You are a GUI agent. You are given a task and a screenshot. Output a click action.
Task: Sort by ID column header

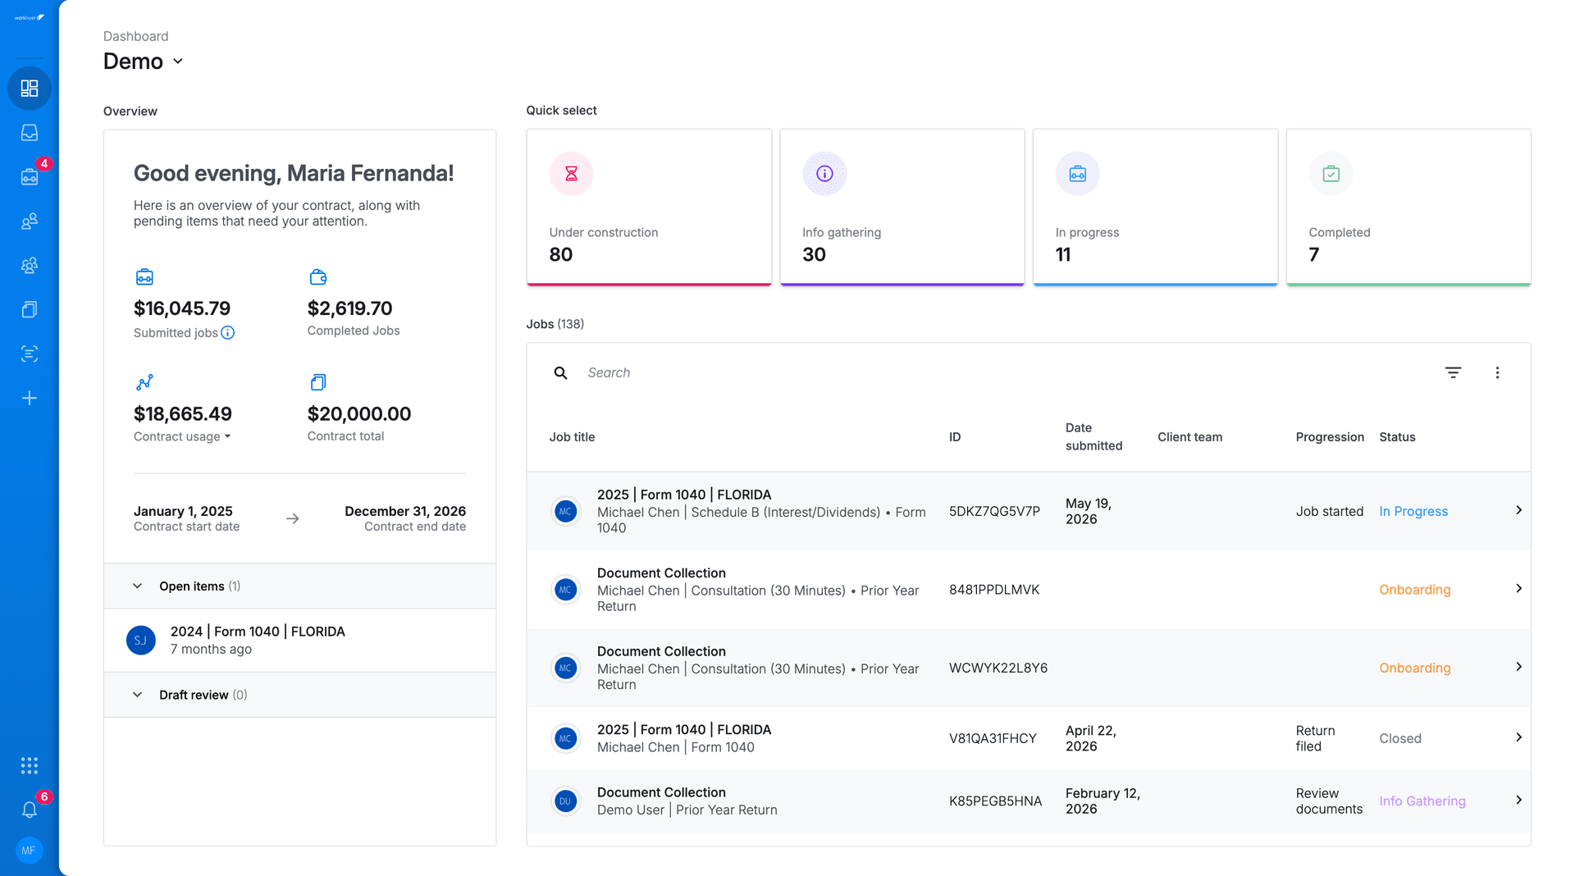point(955,437)
